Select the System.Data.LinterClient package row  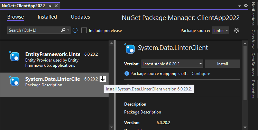coord(54,85)
